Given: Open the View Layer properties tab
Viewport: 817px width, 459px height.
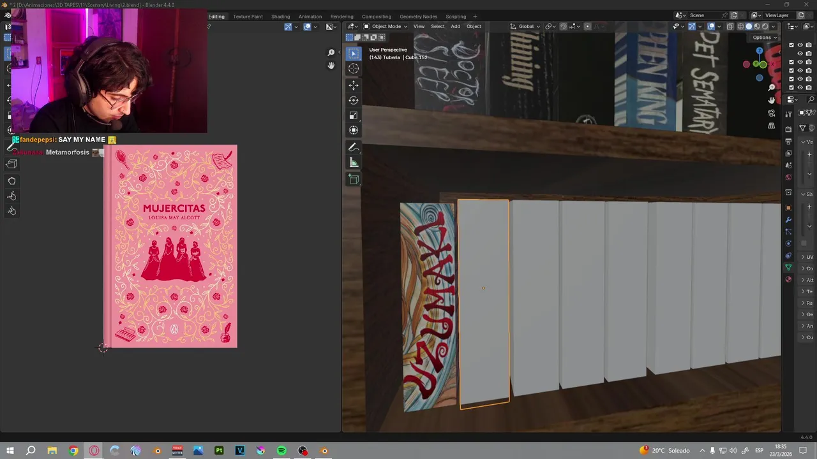Looking at the screenshot, I should [788, 153].
